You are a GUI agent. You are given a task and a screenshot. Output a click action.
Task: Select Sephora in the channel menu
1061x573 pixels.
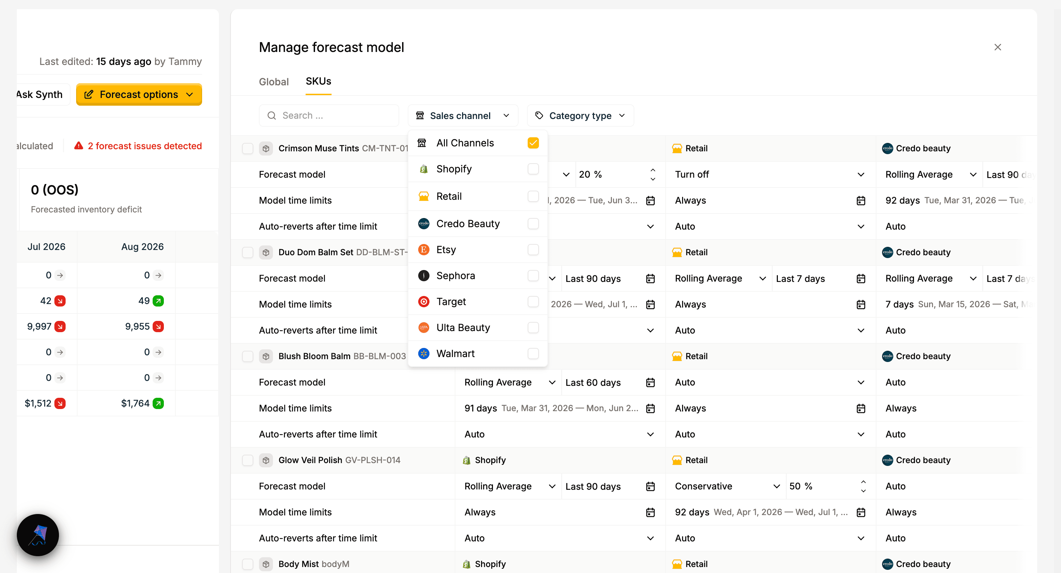point(478,276)
